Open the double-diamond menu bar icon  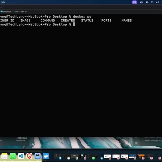(x=147, y=2)
